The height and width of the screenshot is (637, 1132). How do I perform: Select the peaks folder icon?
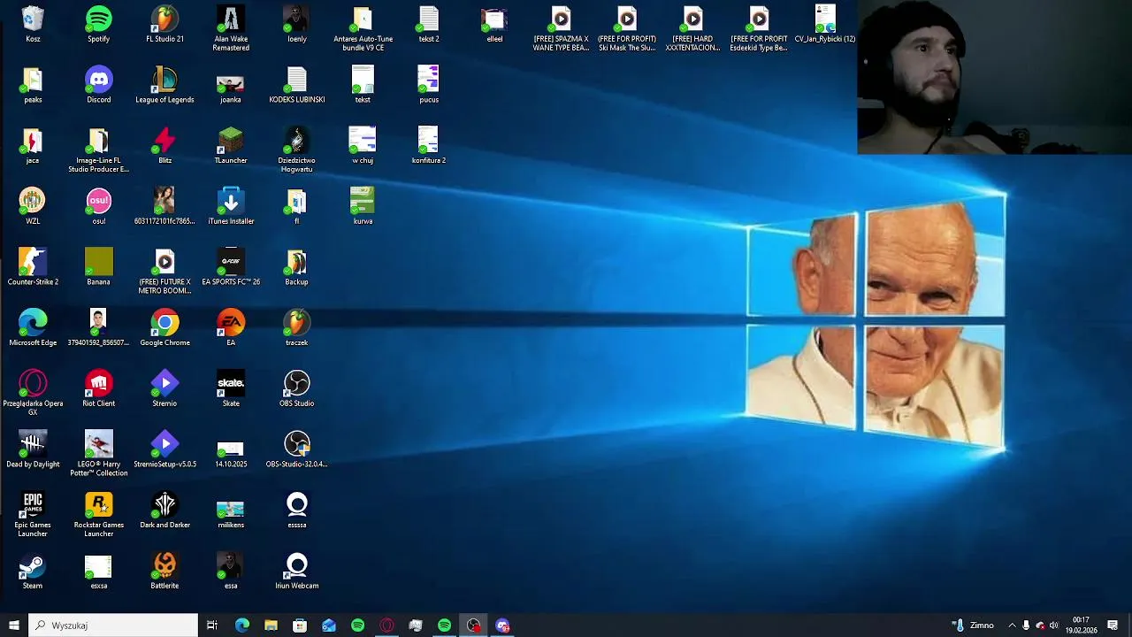[x=33, y=85]
